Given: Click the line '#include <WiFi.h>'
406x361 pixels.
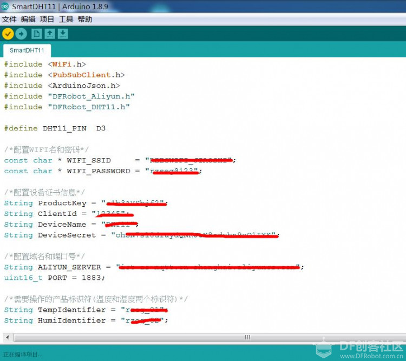Looking at the screenshot, I should click(x=45, y=64).
